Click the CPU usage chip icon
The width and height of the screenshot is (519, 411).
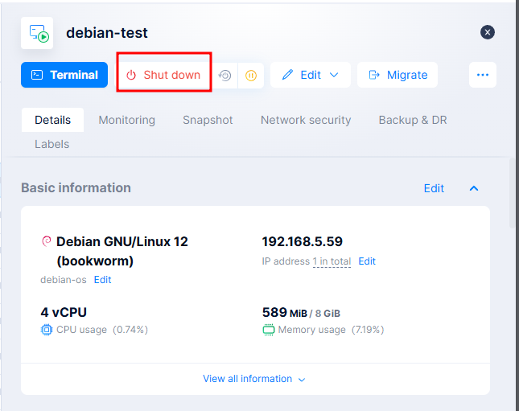coord(46,330)
